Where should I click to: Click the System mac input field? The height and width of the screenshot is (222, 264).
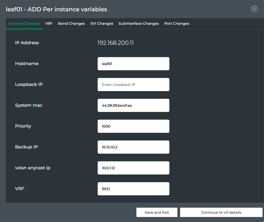coord(133,105)
